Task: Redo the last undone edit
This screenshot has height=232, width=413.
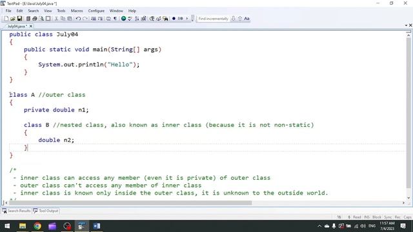Action: point(85,19)
